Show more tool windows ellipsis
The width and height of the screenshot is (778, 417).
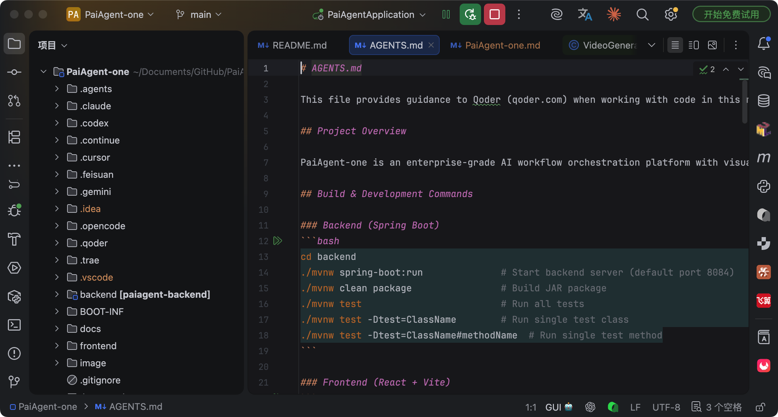(x=14, y=165)
